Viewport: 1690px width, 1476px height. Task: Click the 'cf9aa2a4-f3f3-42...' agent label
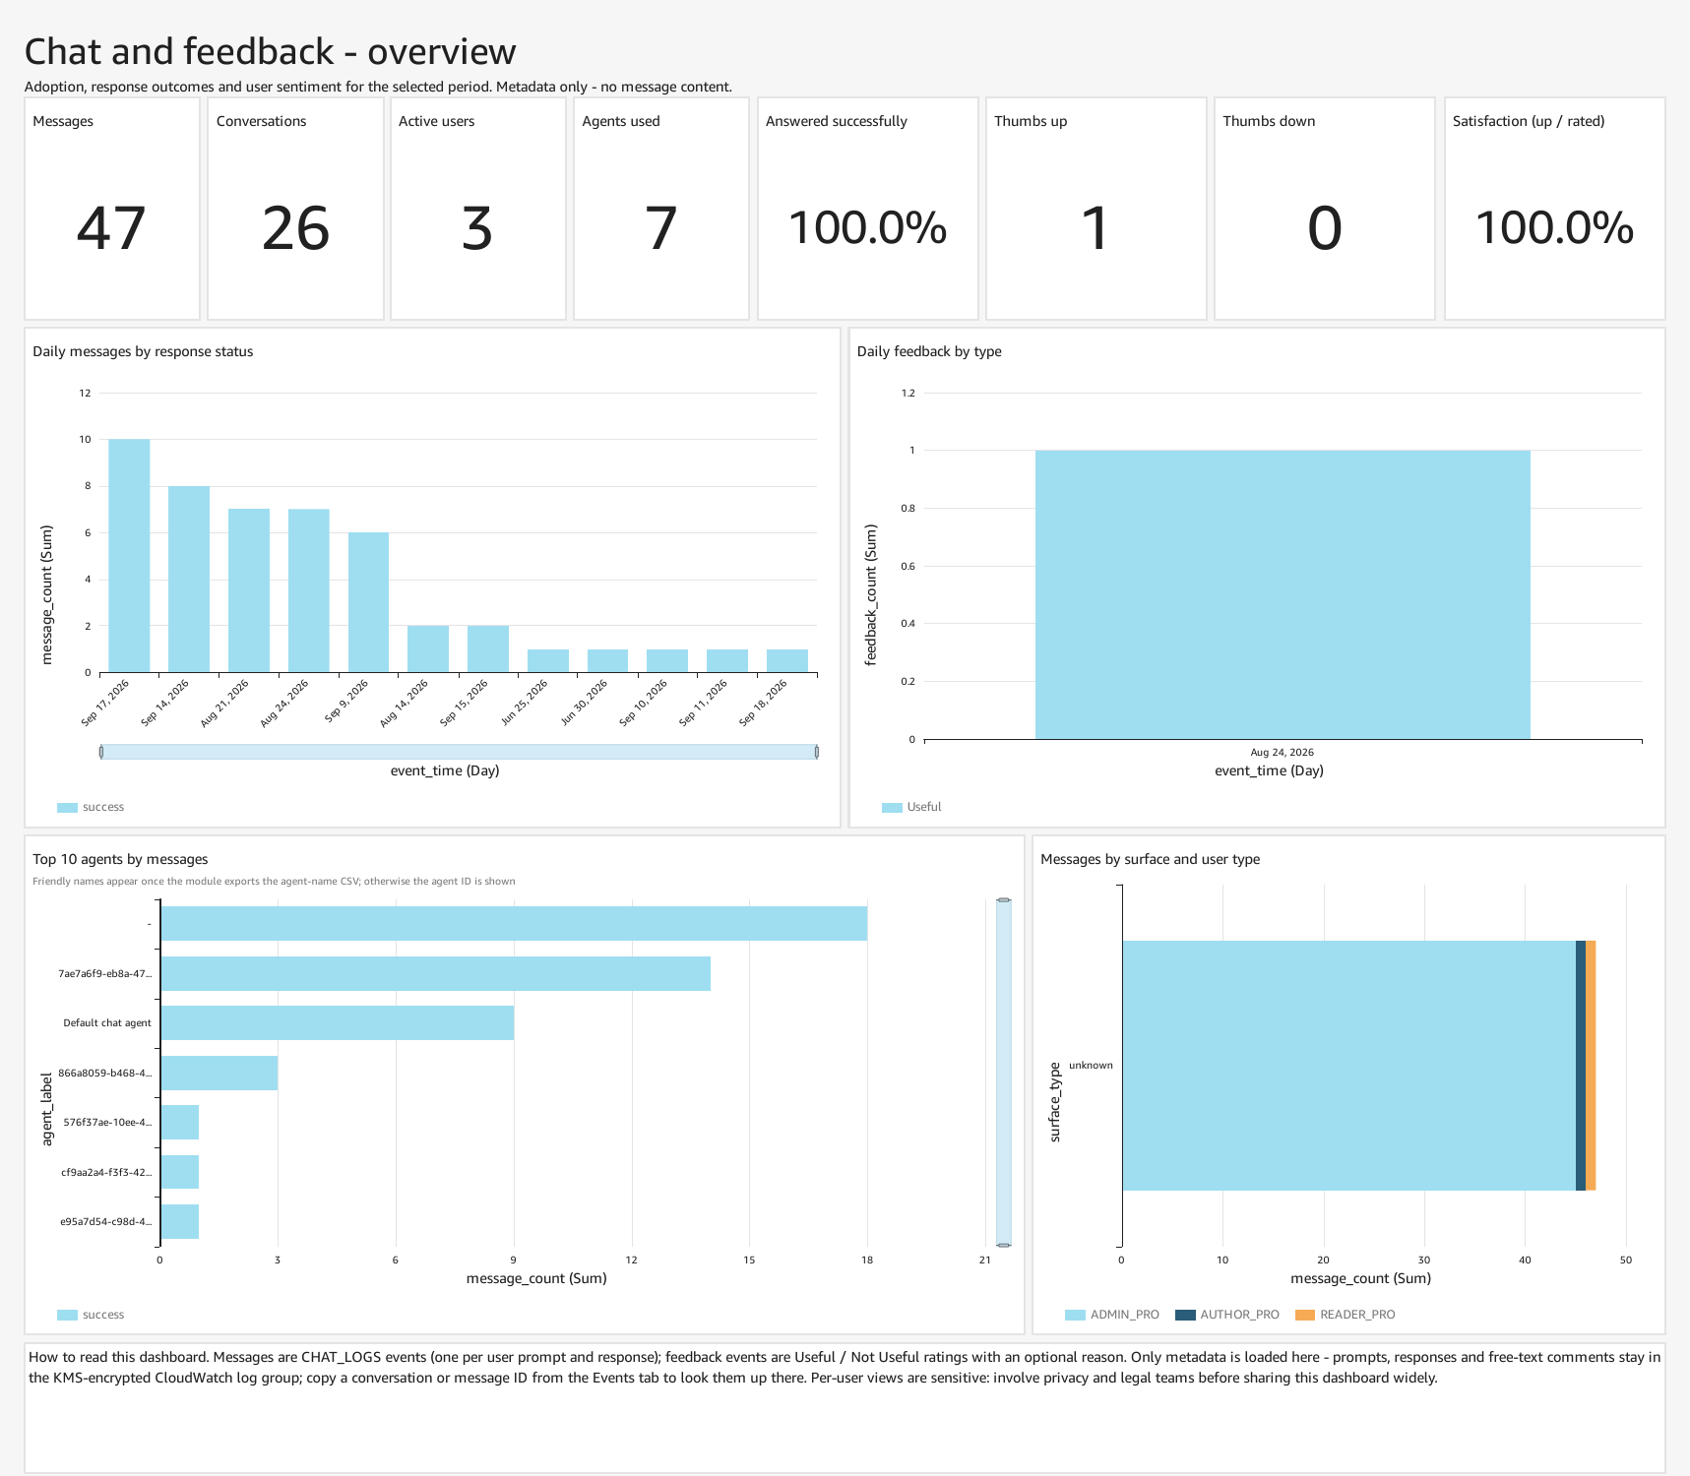(106, 1172)
